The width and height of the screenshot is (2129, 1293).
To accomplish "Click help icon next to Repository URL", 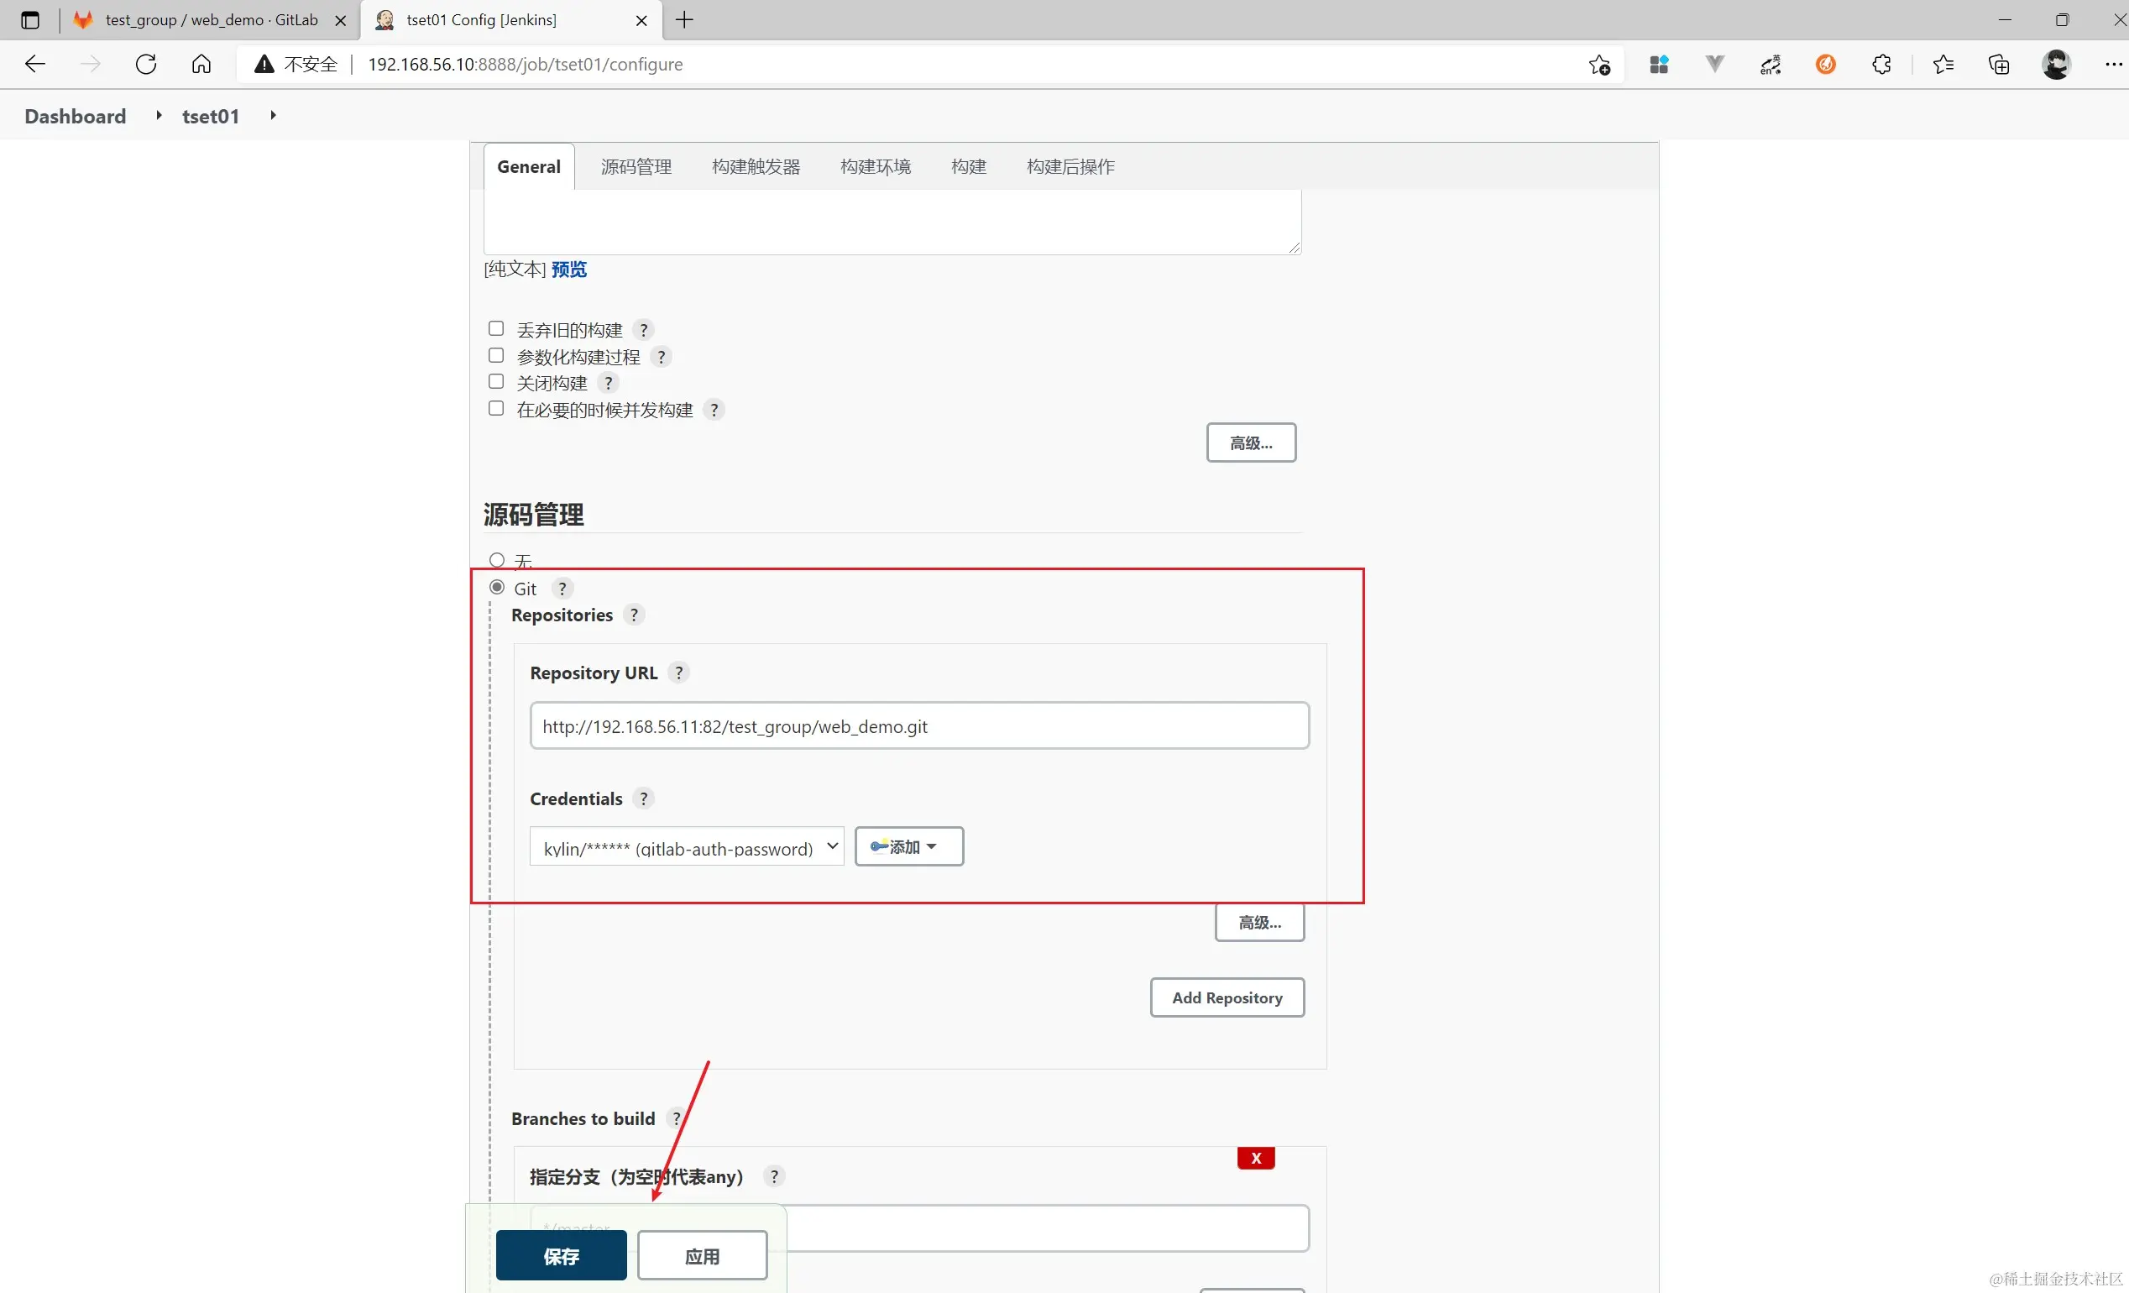I will (x=678, y=673).
